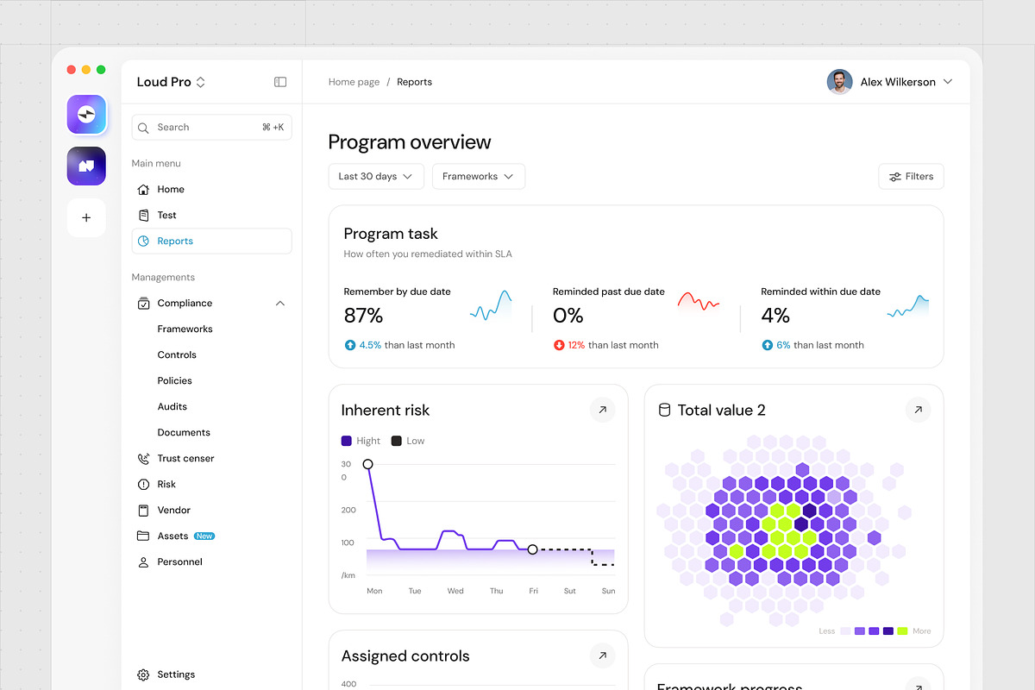Click the Vendor icon

tap(144, 511)
